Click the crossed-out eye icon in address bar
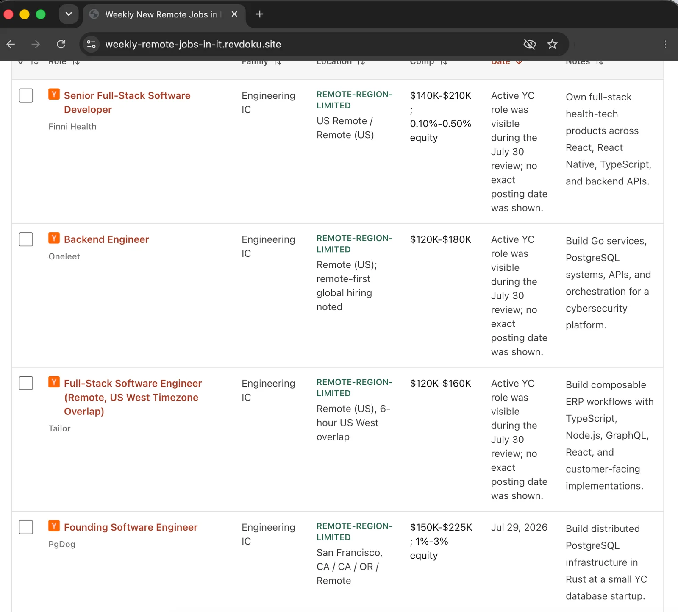 [530, 44]
